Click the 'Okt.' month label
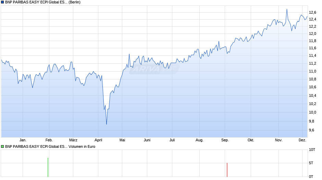This screenshot has width=322, height=180. tap(251, 140)
